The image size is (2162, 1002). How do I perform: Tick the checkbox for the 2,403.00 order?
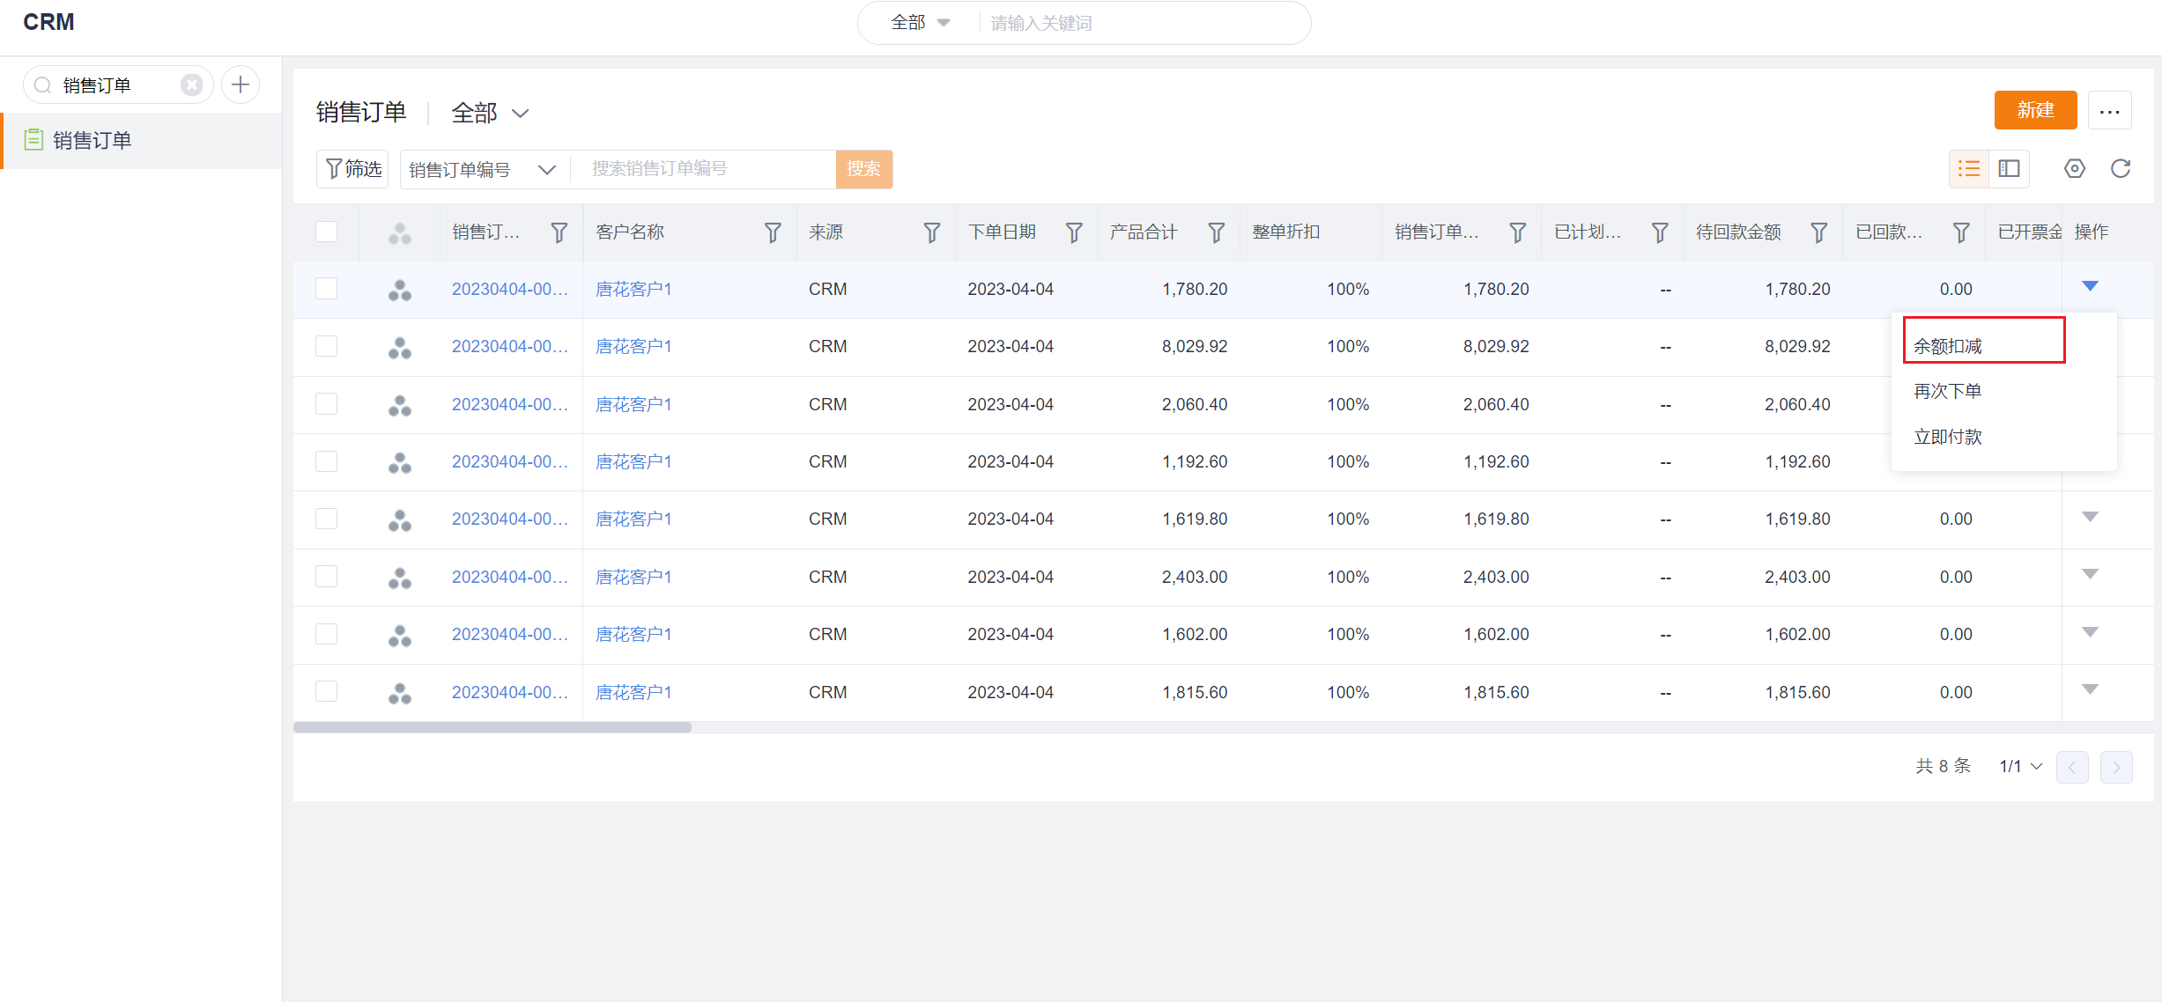click(x=327, y=577)
